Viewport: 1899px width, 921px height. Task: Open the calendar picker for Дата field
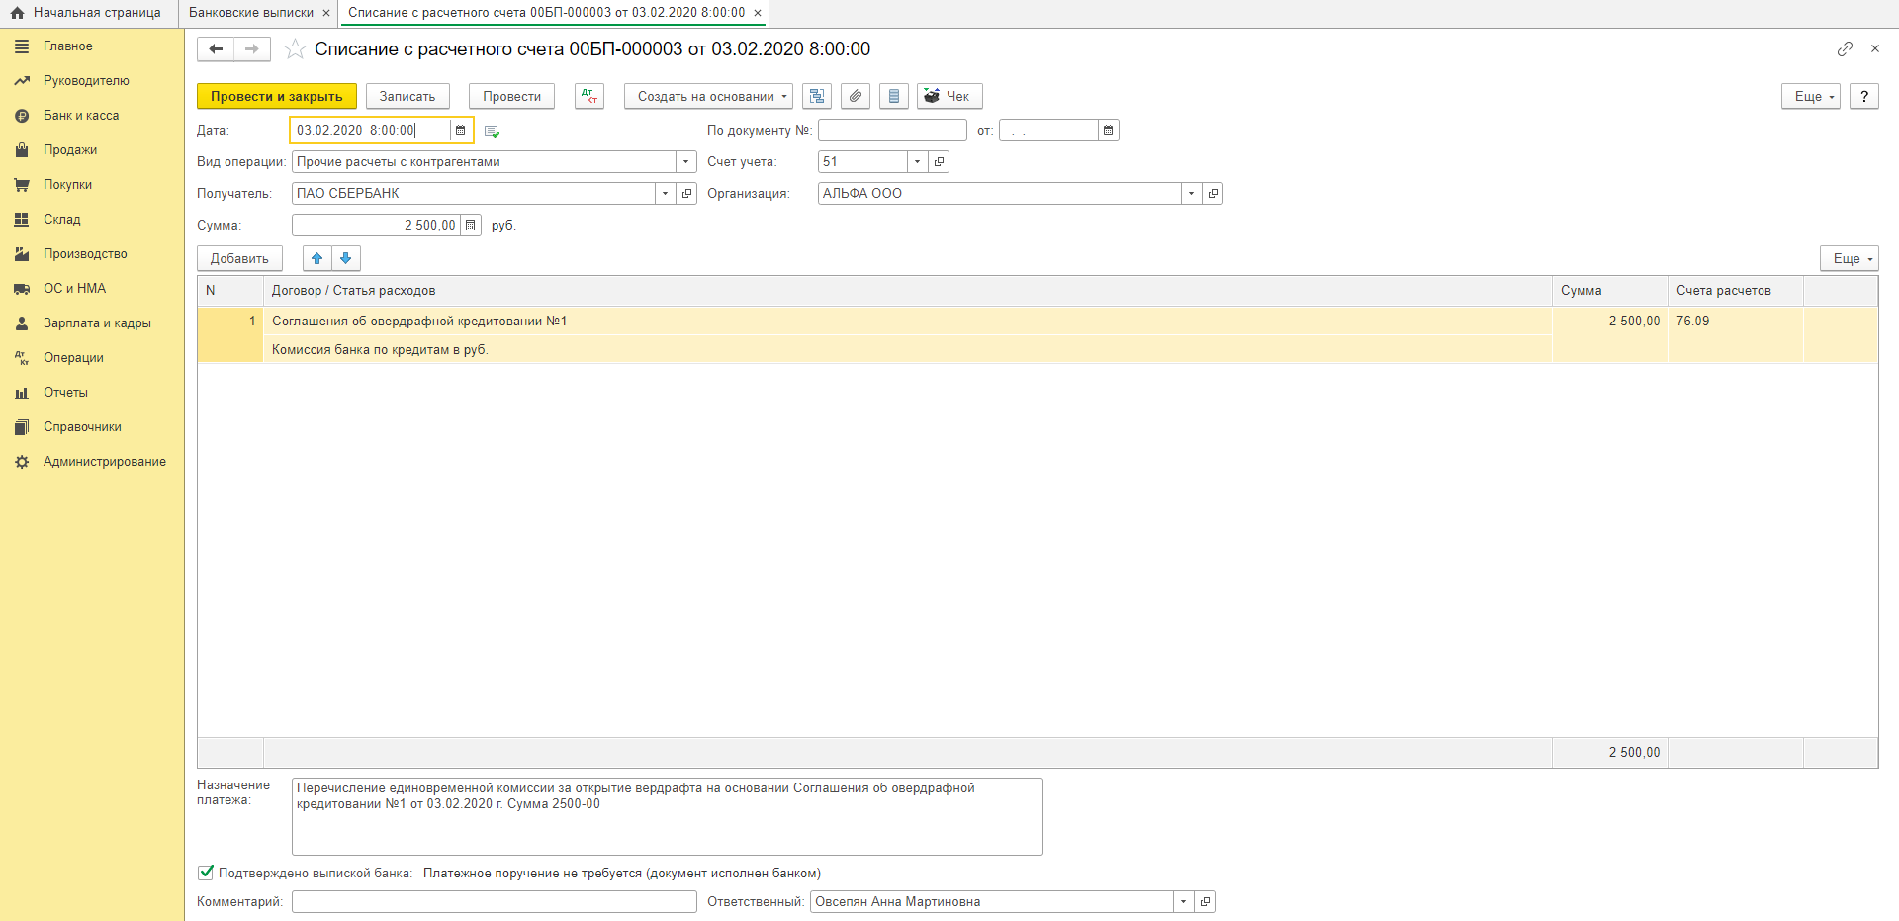(x=460, y=130)
